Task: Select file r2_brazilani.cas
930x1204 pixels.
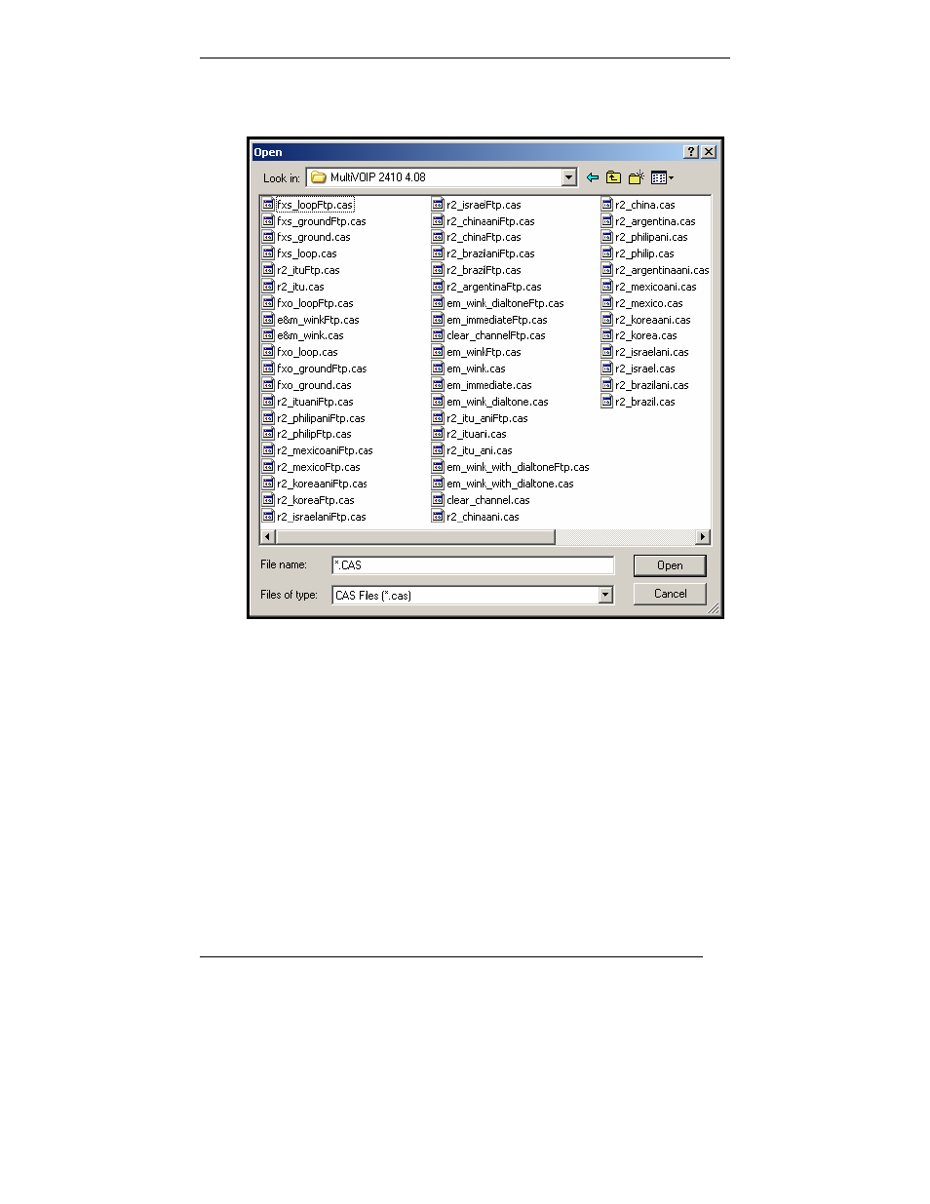Action: pos(652,385)
